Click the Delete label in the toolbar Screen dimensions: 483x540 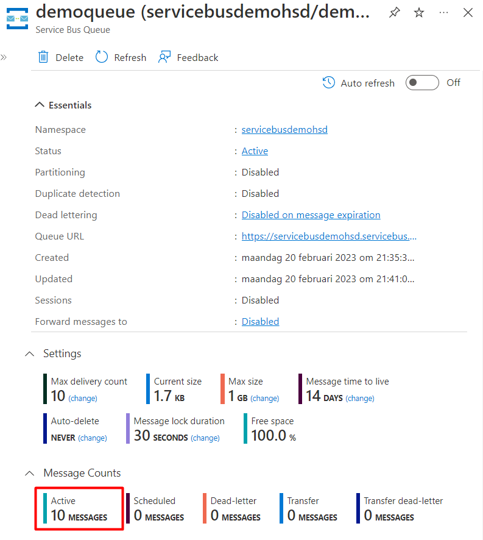pyautogui.click(x=69, y=57)
